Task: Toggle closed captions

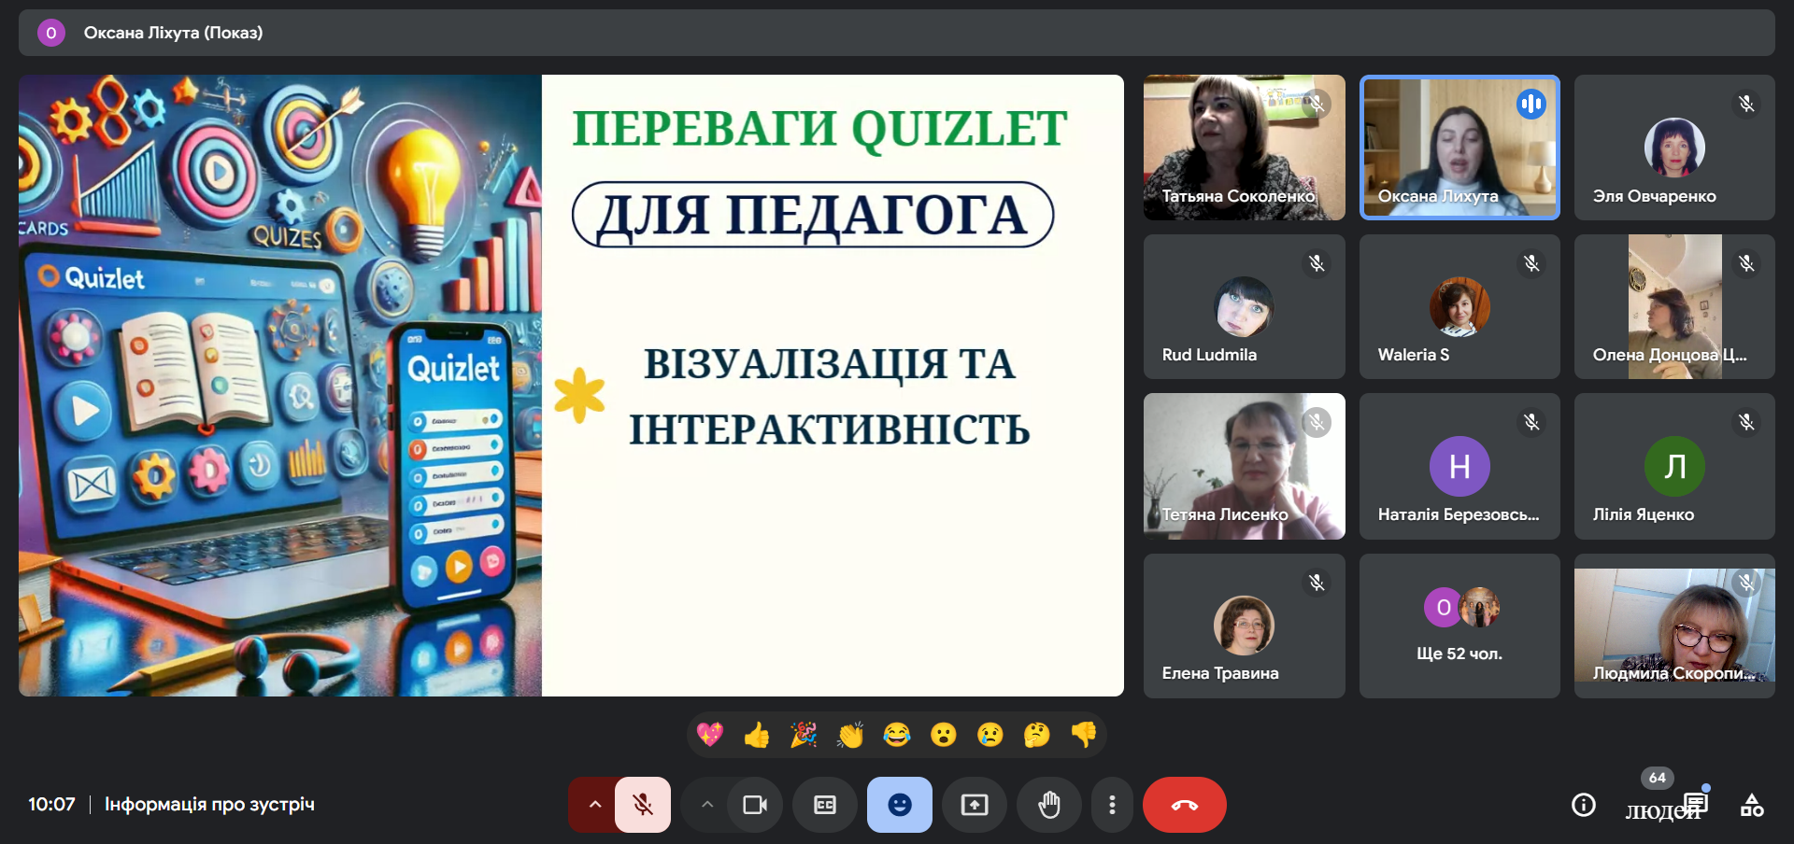Action: tap(825, 805)
